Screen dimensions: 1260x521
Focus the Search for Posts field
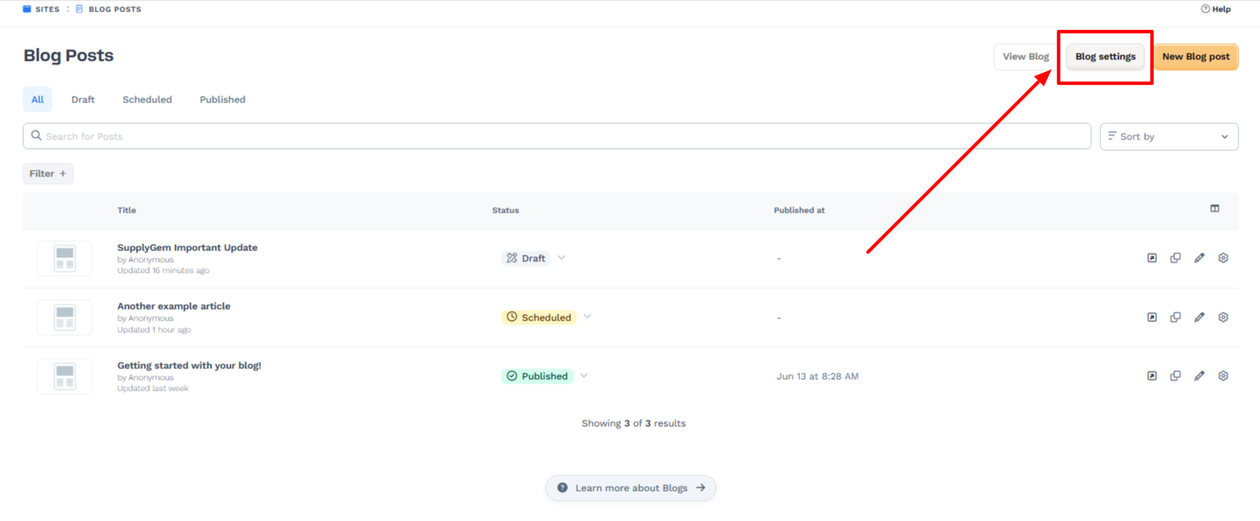pos(557,136)
